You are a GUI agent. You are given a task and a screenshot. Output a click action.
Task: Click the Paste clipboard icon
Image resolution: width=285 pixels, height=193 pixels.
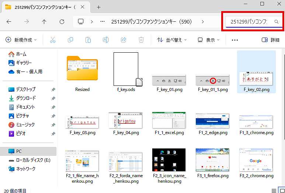coord(88,40)
